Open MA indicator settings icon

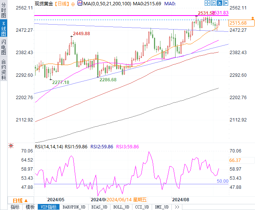(x=80, y=3)
